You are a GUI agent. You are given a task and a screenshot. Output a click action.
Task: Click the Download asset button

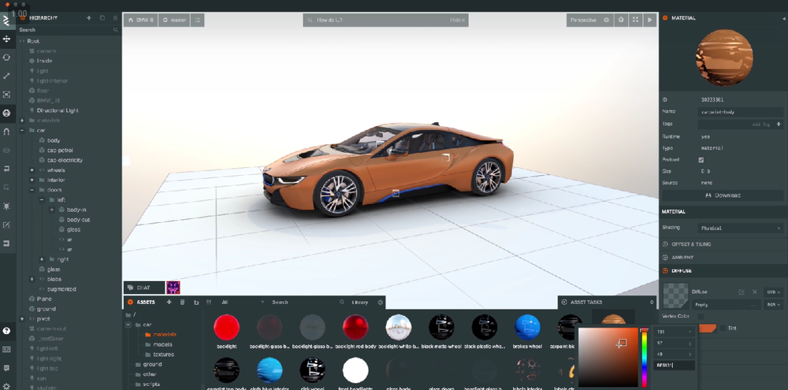pyautogui.click(x=723, y=195)
